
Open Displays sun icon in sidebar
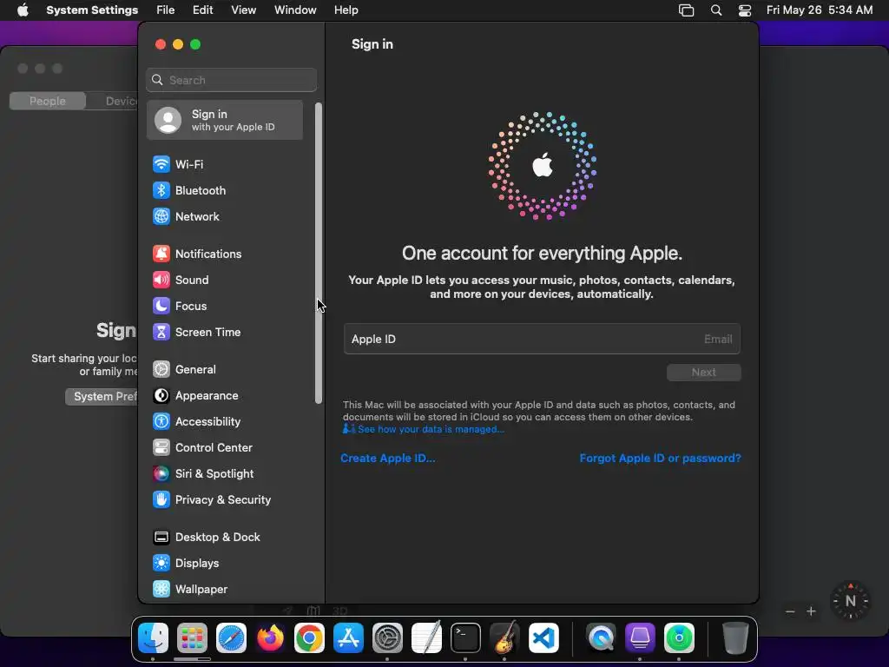(161, 564)
